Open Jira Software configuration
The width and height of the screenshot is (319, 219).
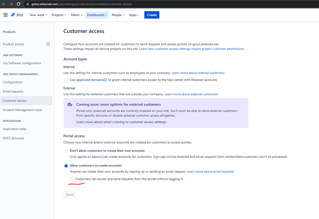click(22, 63)
